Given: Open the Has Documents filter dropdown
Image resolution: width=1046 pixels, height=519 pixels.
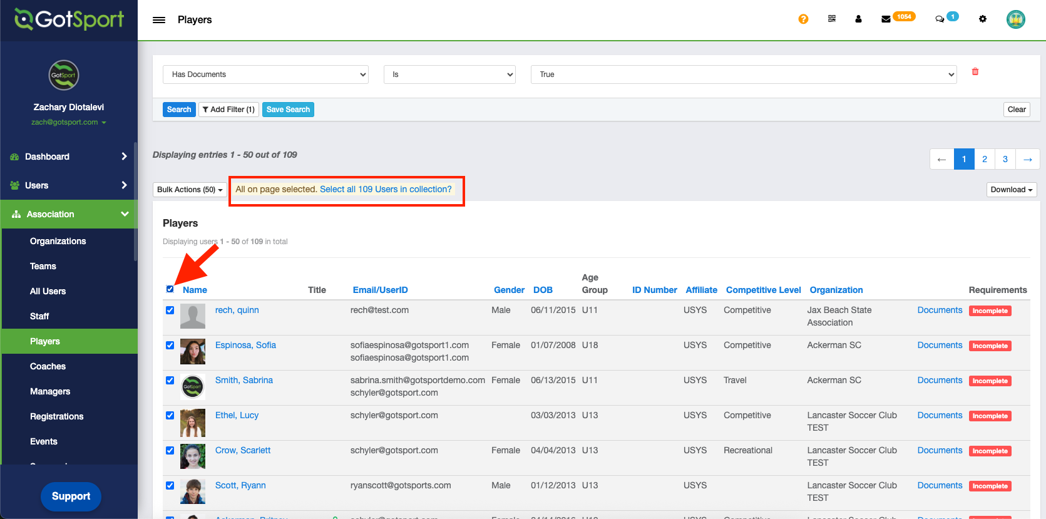Looking at the screenshot, I should [265, 75].
